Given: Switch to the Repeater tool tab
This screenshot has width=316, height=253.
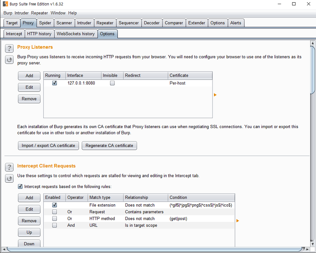Looking at the screenshot, I should [105, 23].
